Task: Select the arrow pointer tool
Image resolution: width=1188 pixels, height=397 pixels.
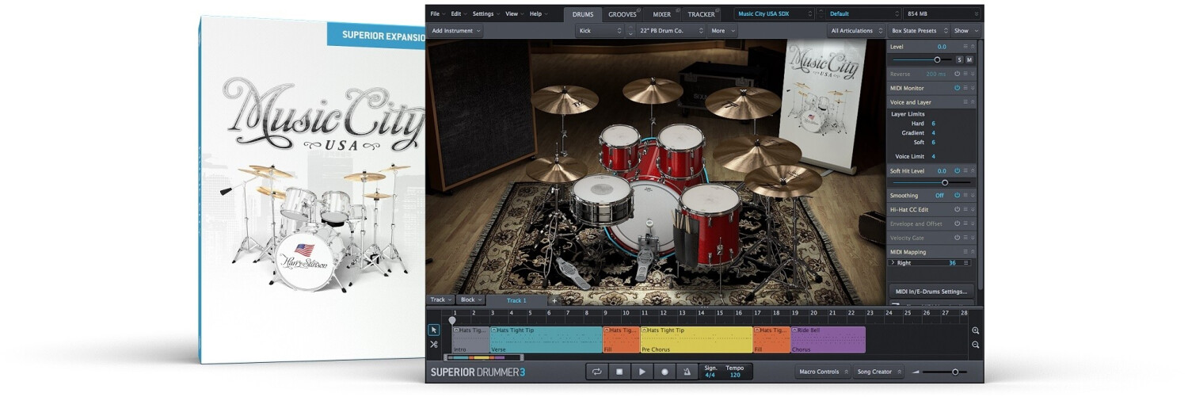Action: tap(434, 330)
